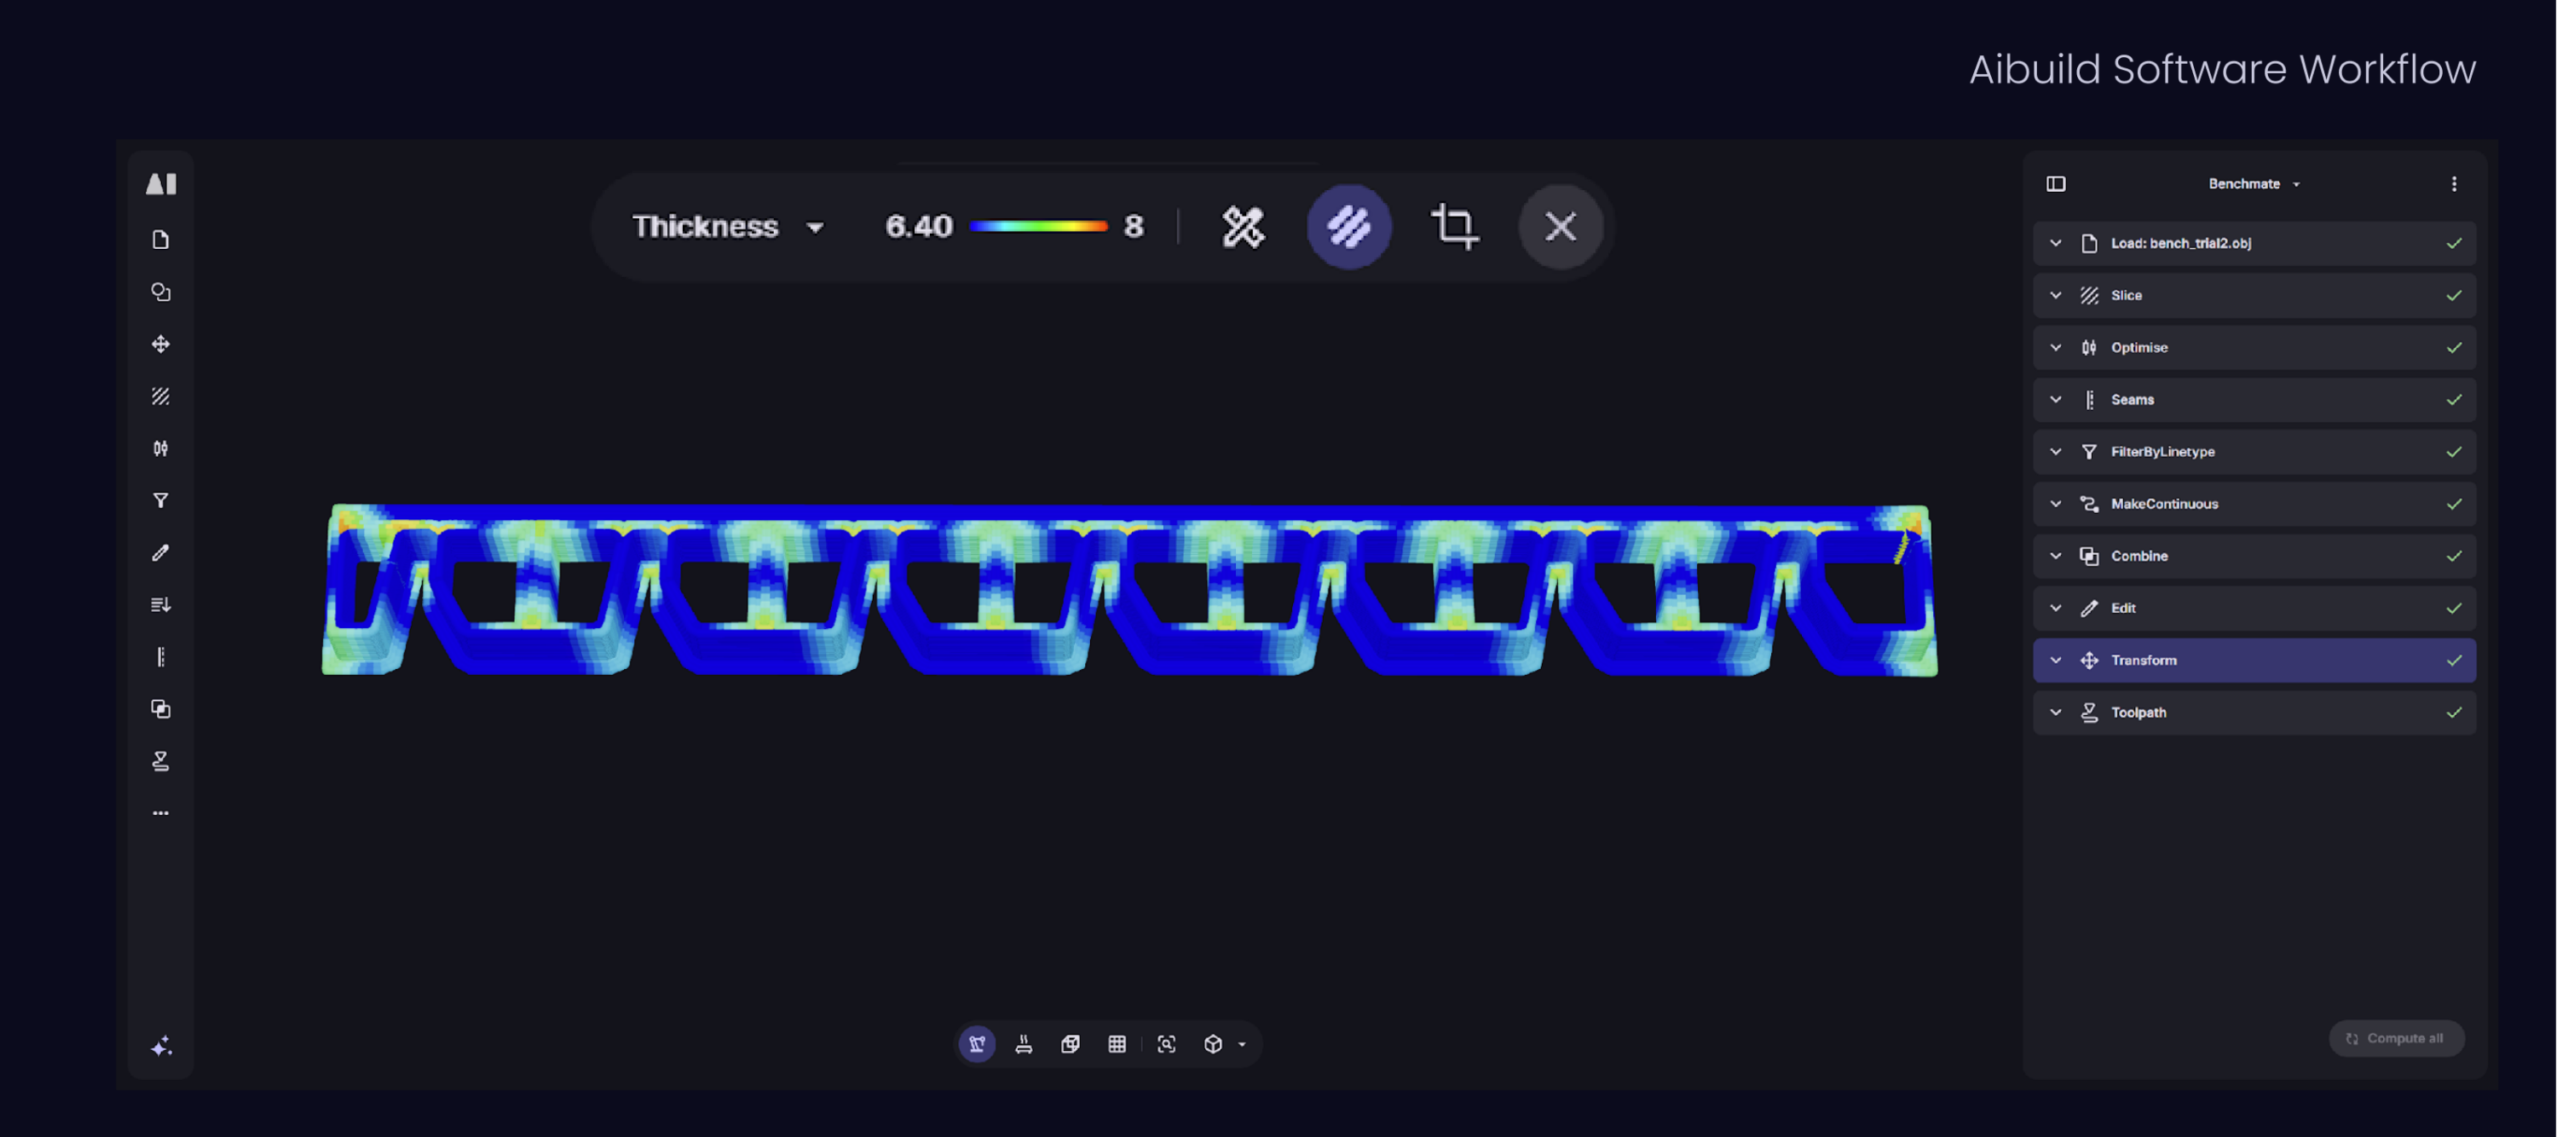Expand the Optimise step chevron

(2056, 348)
